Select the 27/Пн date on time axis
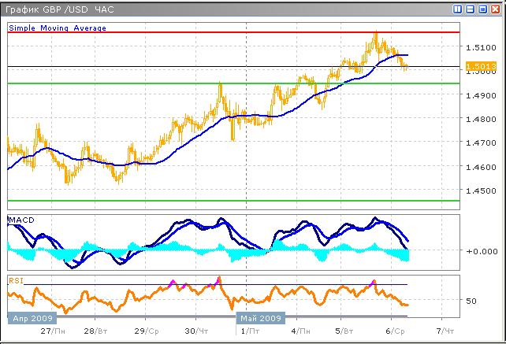The image size is (506, 344). click(54, 332)
